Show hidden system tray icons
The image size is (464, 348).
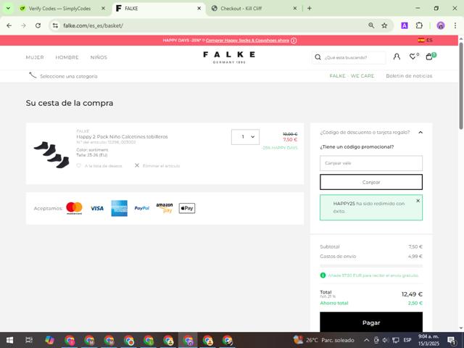coord(366,340)
